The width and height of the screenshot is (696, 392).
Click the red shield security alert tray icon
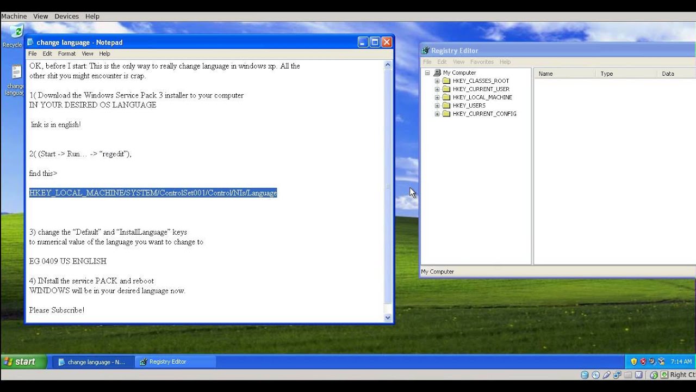(x=643, y=362)
